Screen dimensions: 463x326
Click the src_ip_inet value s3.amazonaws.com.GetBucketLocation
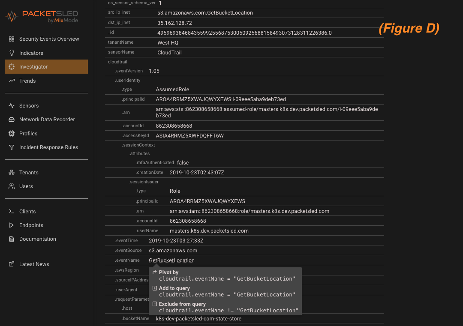[205, 13]
